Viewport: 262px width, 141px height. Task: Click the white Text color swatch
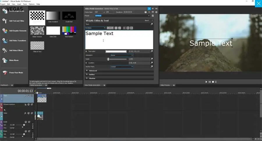[116, 51]
